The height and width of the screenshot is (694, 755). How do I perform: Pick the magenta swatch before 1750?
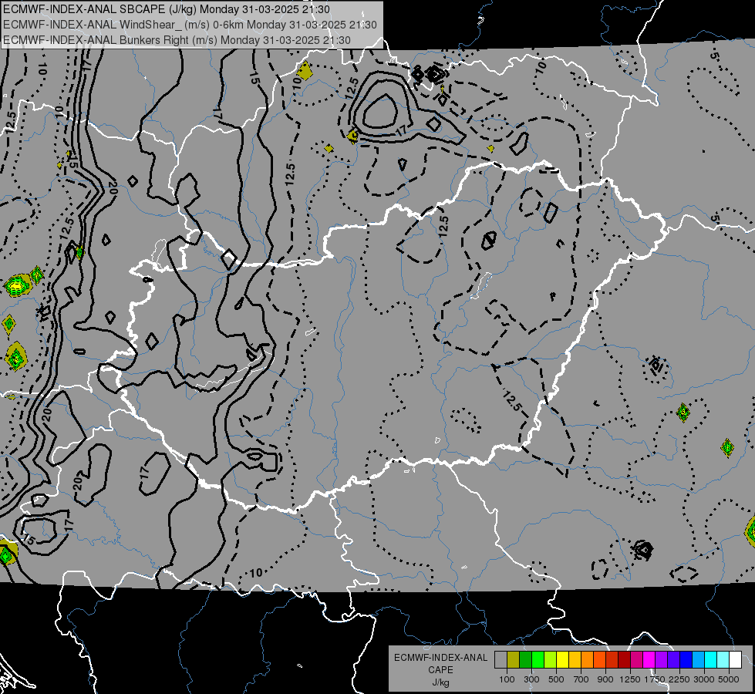pyautogui.click(x=649, y=659)
